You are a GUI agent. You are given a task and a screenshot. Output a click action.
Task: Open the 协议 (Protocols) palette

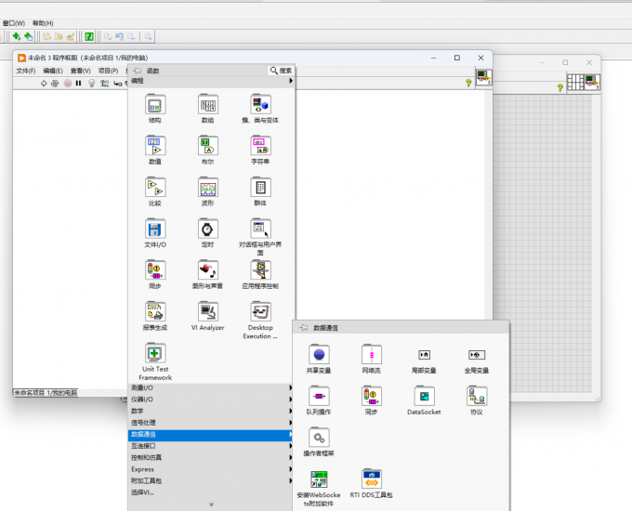(477, 396)
